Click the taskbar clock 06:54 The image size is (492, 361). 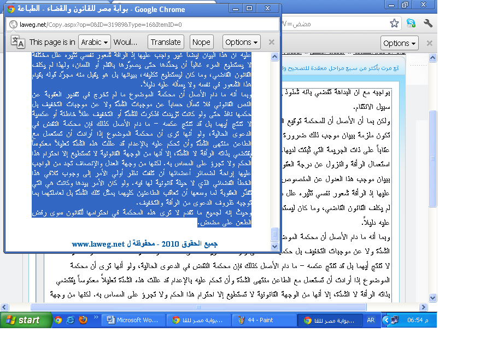[x=417, y=320]
